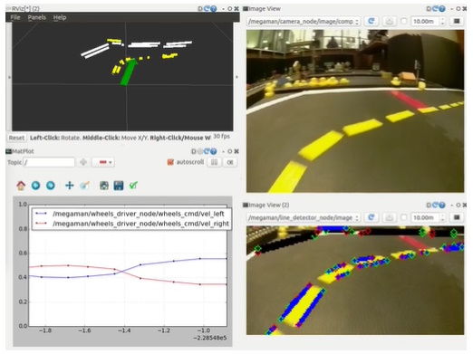Click the Home reset view icon in MatPlot toolbar
473x354 pixels.
click(21, 186)
